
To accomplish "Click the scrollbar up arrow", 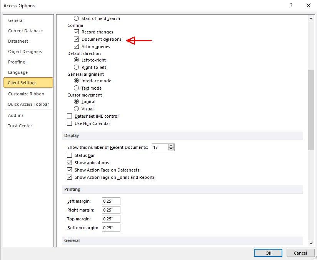I will [311, 18].
